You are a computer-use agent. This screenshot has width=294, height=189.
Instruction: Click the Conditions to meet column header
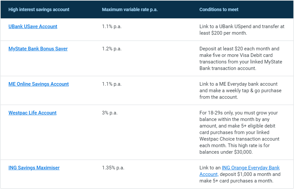coord(219,9)
